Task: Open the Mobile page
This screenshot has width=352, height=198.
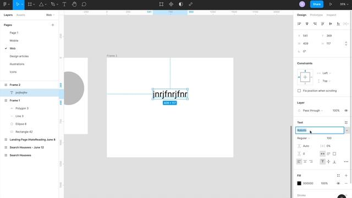Action: (x=14, y=41)
